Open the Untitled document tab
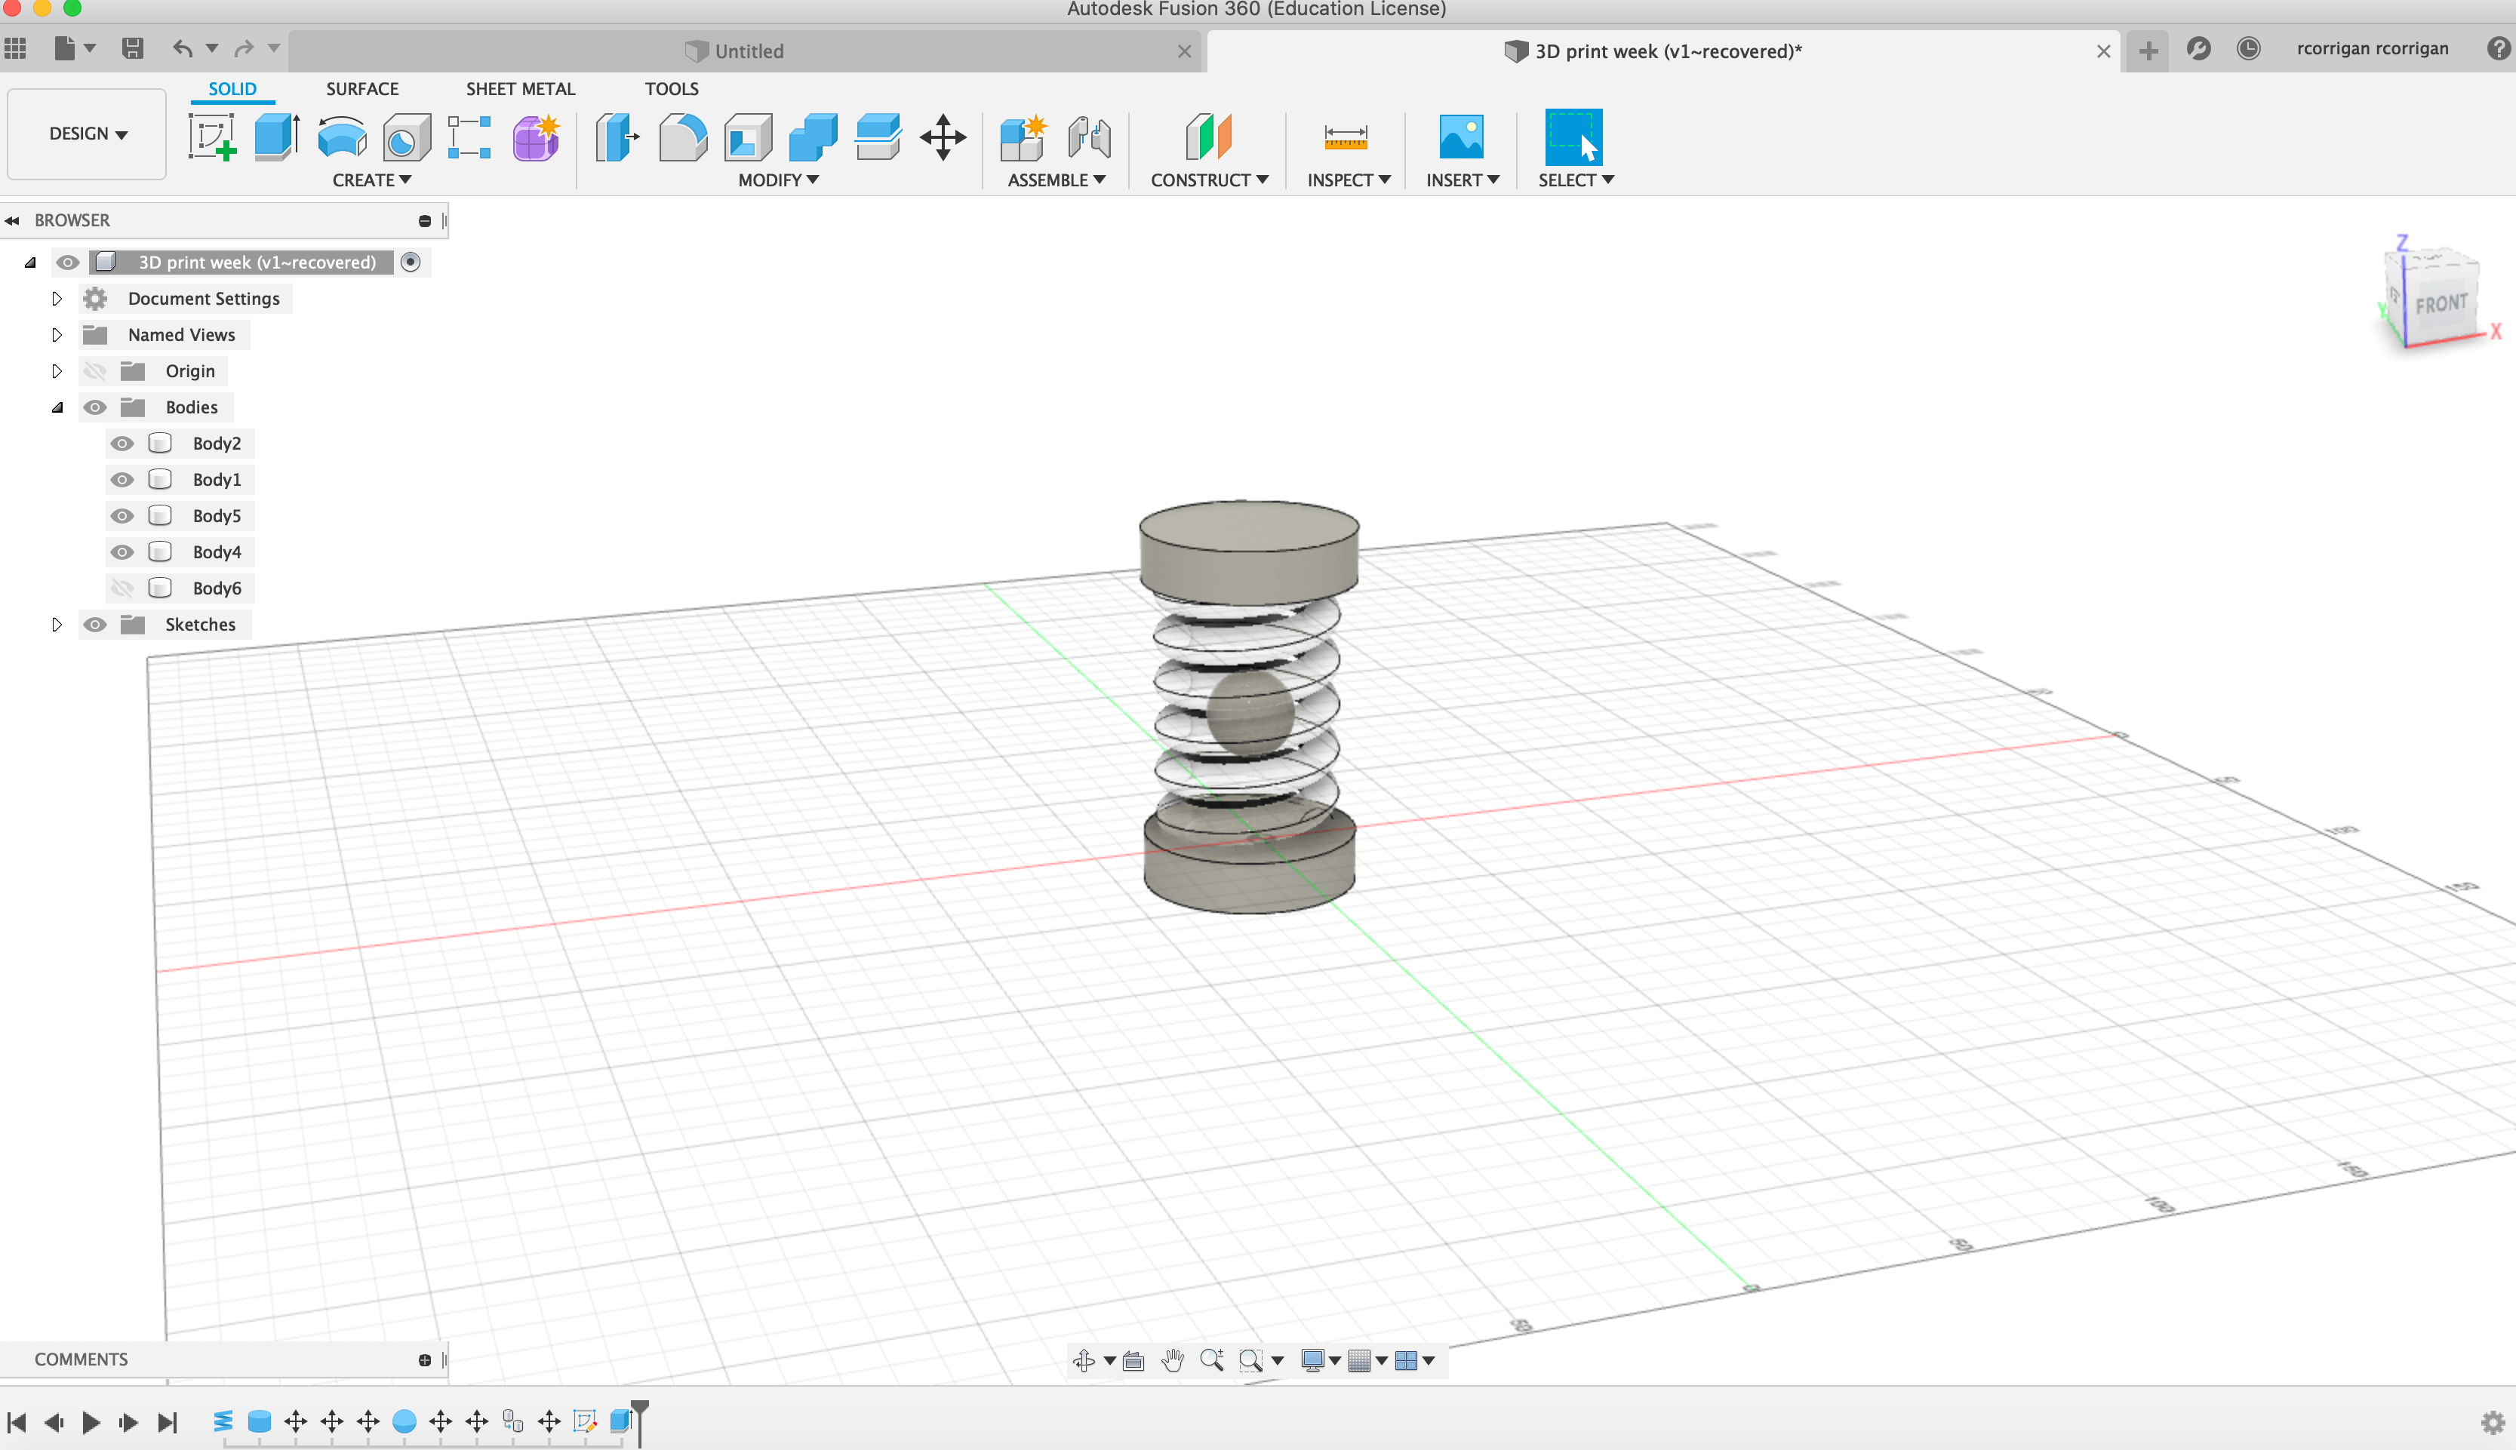This screenshot has width=2516, height=1450. [747, 51]
